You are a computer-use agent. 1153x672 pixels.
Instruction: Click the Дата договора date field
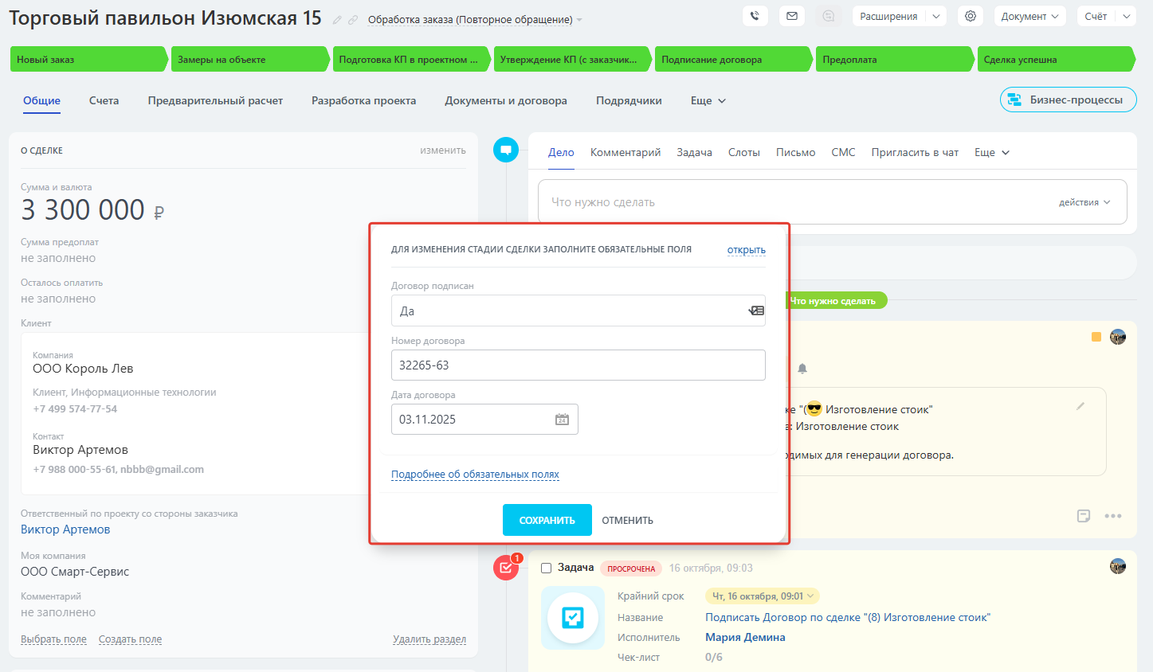pos(484,420)
